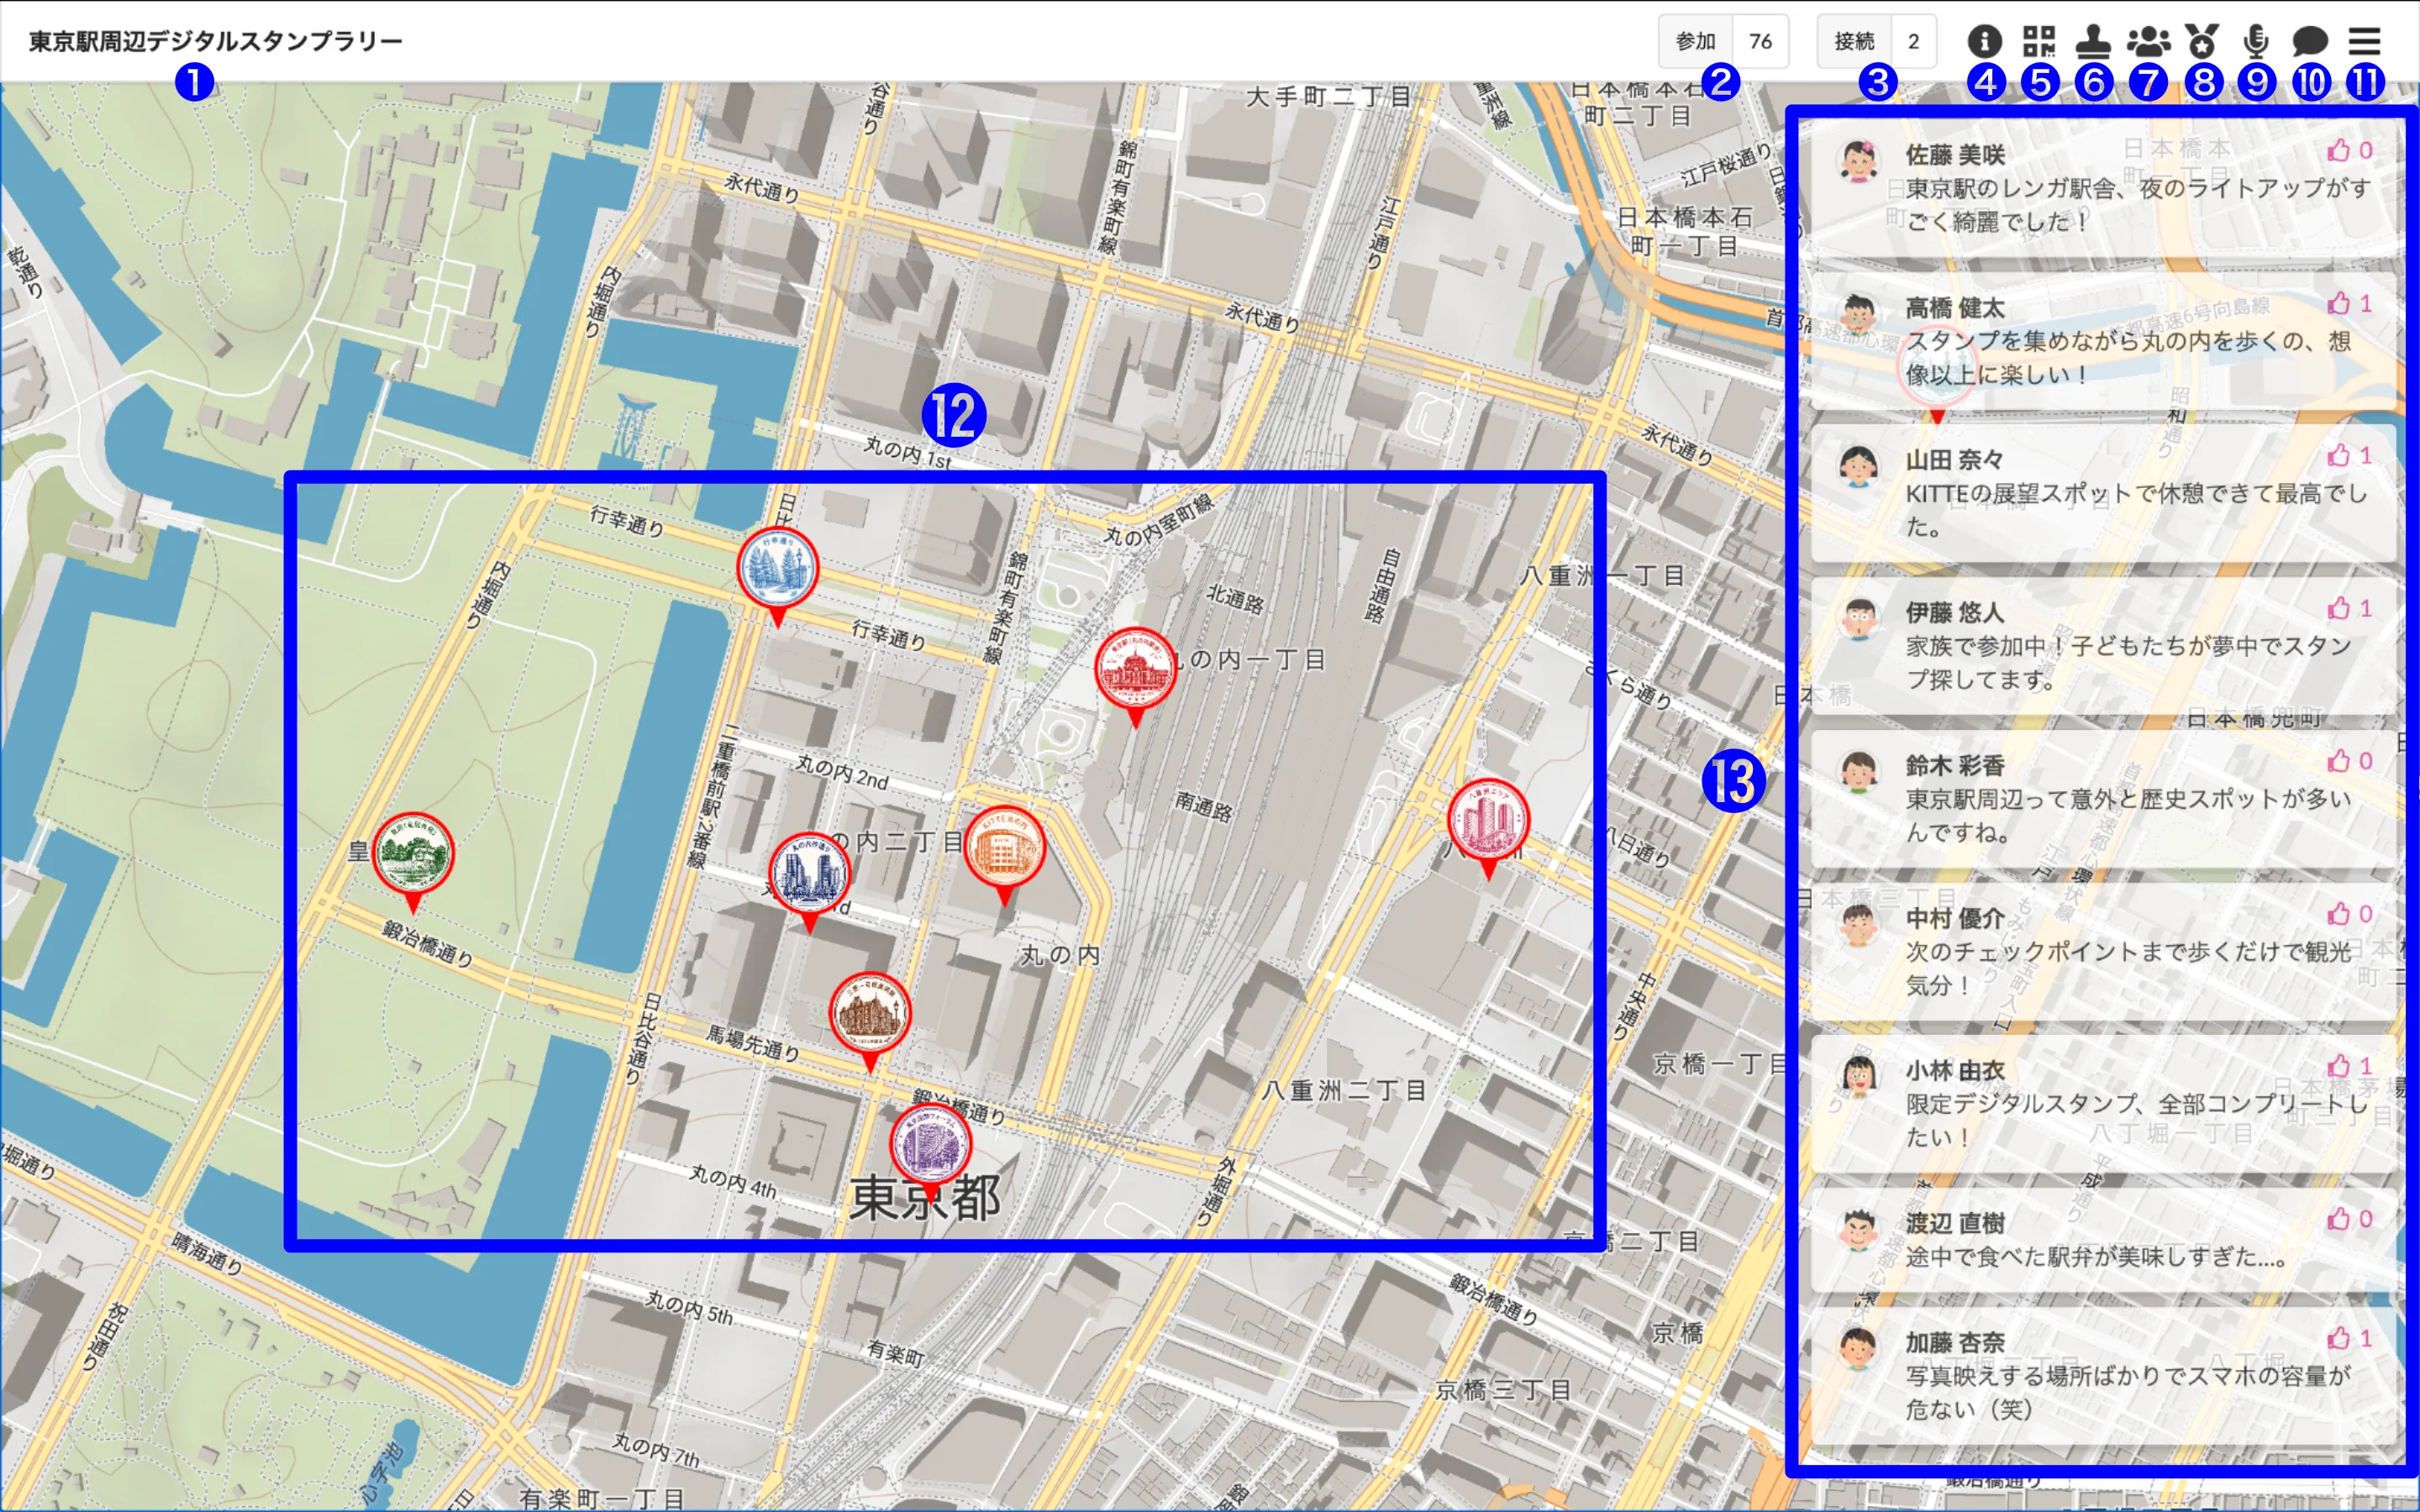The width and height of the screenshot is (2420, 1512).
Task: Click the name 小林 由衣
Action: [1955, 1070]
